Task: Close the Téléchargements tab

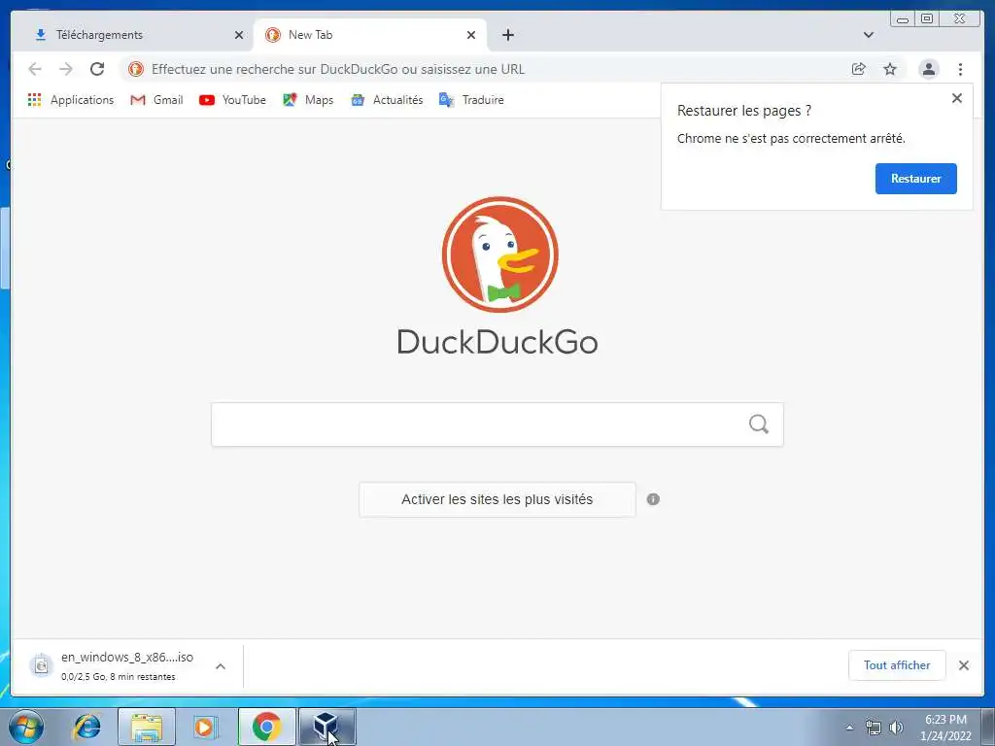Action: pyautogui.click(x=239, y=35)
